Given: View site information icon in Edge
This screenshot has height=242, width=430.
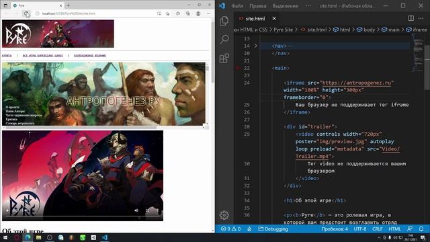Looking at the screenshot, I should [x=37, y=13].
